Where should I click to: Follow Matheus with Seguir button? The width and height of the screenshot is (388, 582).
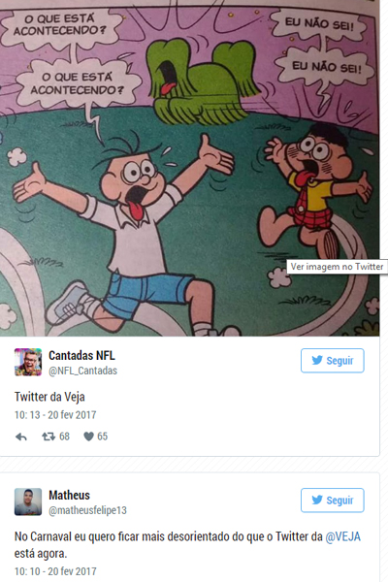(x=333, y=501)
